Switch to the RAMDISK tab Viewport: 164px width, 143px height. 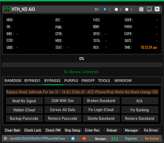(x=13, y=81)
